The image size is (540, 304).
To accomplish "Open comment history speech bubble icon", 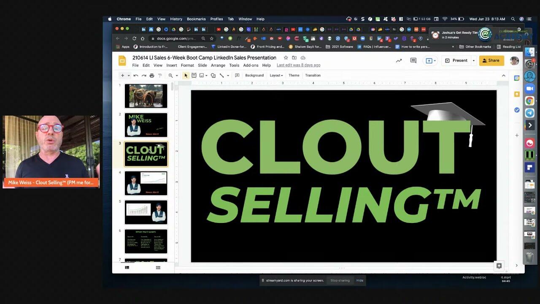I will pyautogui.click(x=413, y=60).
